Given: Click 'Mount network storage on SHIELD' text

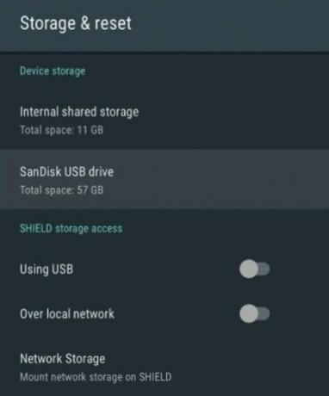Looking at the screenshot, I should pyautogui.click(x=96, y=377).
